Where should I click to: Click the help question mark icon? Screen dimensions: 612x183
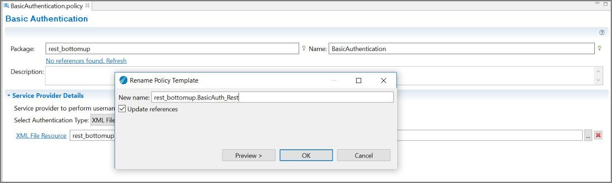(x=602, y=32)
